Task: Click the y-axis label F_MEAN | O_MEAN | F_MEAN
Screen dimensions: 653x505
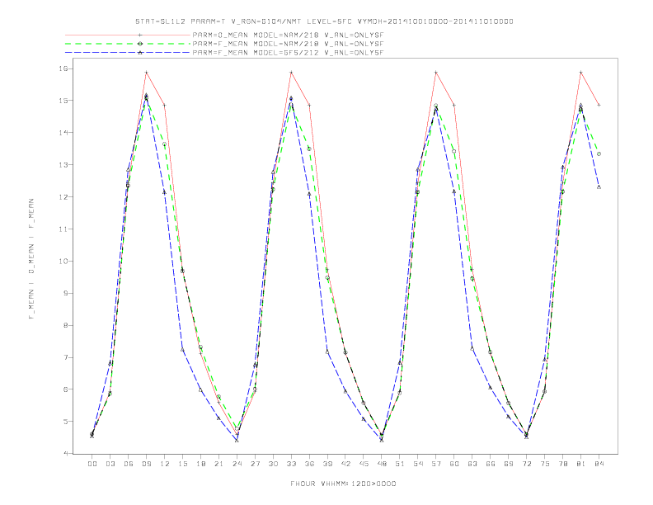Action: 31,259
